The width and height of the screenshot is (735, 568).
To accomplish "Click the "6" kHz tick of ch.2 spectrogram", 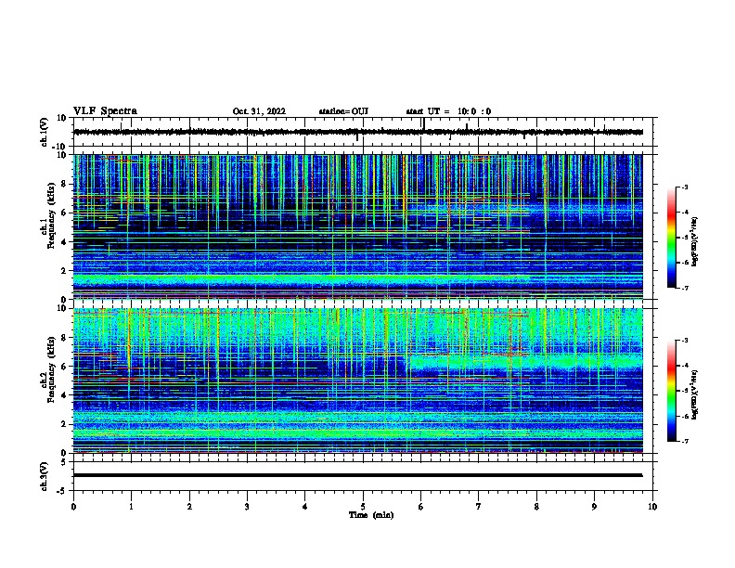I will coord(64,367).
